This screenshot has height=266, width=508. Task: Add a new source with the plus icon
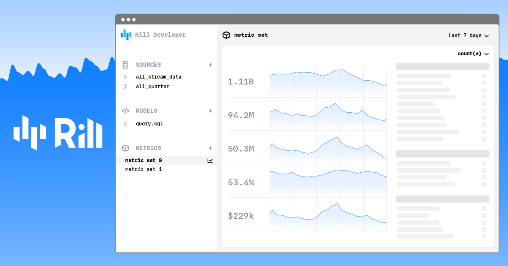(x=210, y=65)
